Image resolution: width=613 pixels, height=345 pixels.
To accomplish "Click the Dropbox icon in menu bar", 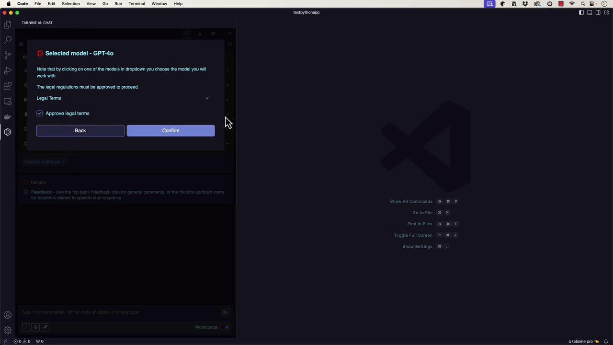I will coord(525,4).
